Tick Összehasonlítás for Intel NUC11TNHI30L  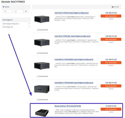(x=38, y=53)
